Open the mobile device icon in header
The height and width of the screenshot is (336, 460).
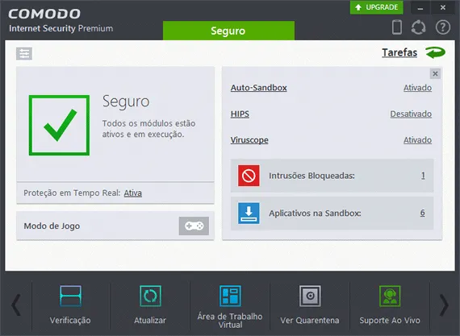click(x=397, y=27)
